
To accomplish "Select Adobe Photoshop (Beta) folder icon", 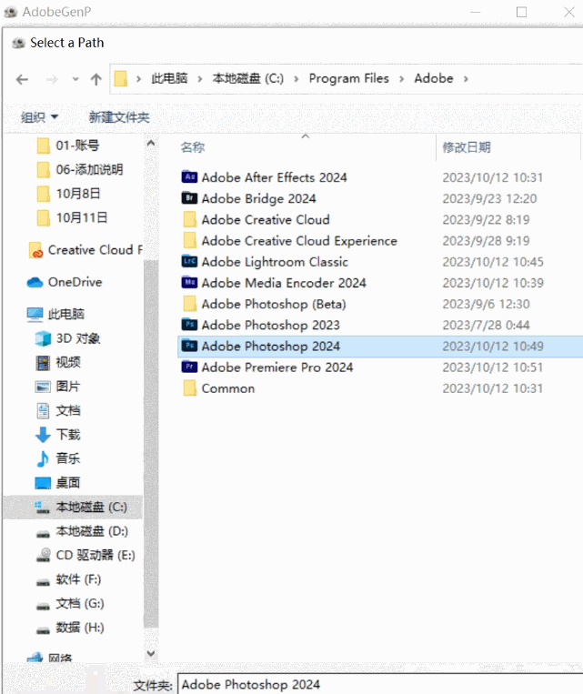I will (189, 304).
